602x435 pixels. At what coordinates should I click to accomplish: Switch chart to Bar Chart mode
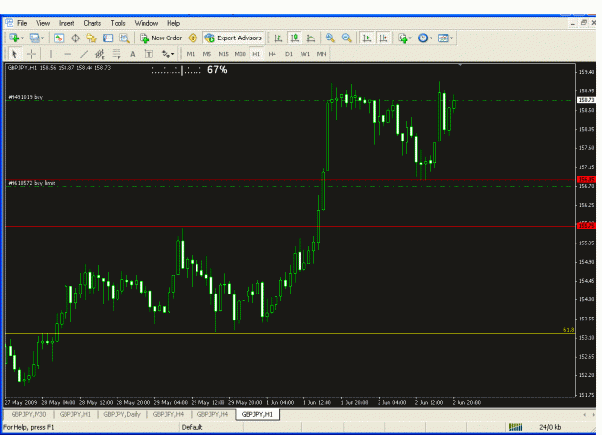(x=278, y=38)
